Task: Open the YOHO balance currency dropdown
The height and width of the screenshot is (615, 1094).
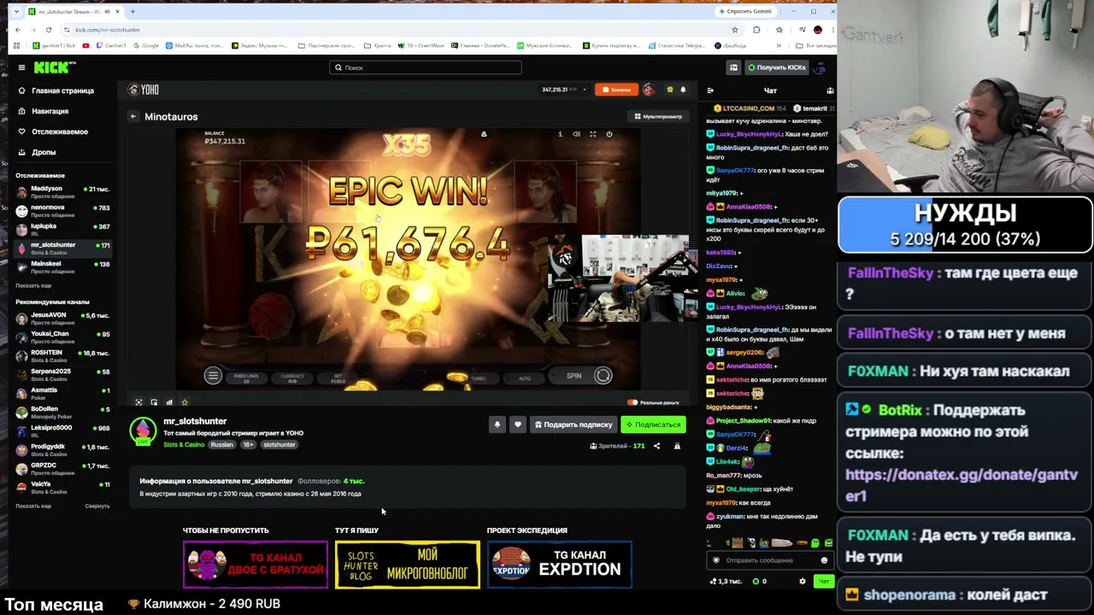Action: 585,90
